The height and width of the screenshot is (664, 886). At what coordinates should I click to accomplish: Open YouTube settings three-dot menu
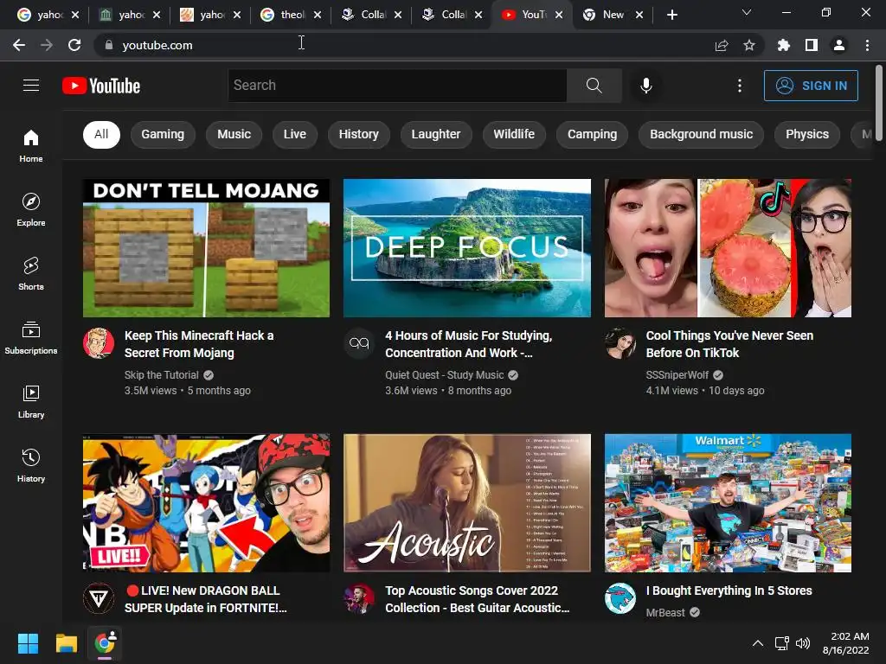(740, 86)
